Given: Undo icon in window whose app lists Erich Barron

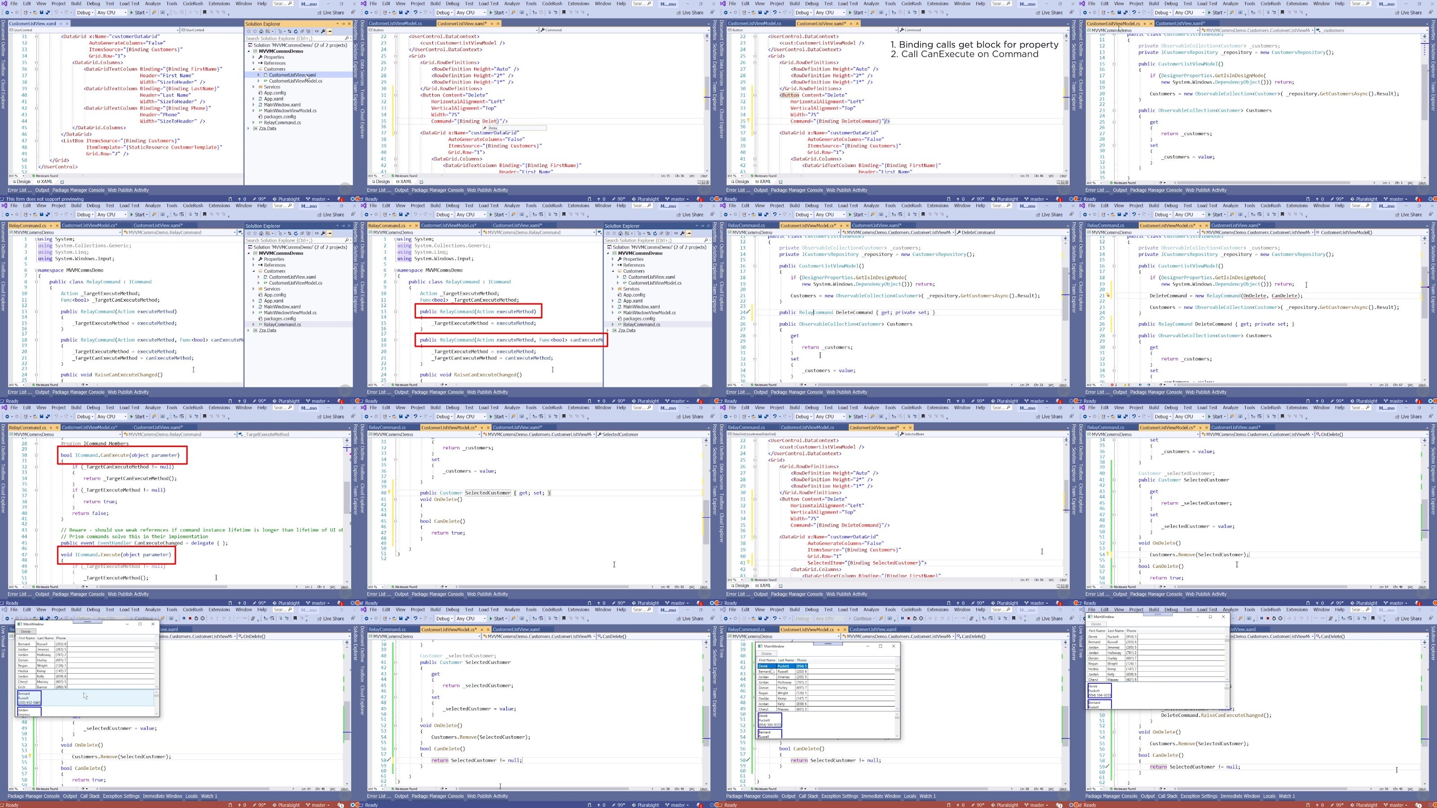Looking at the screenshot, I should 56,619.
